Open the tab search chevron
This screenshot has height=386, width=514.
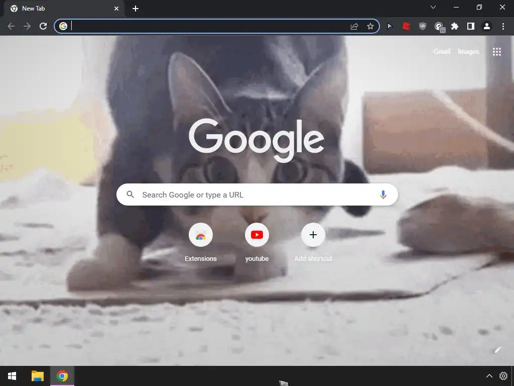[x=433, y=7]
